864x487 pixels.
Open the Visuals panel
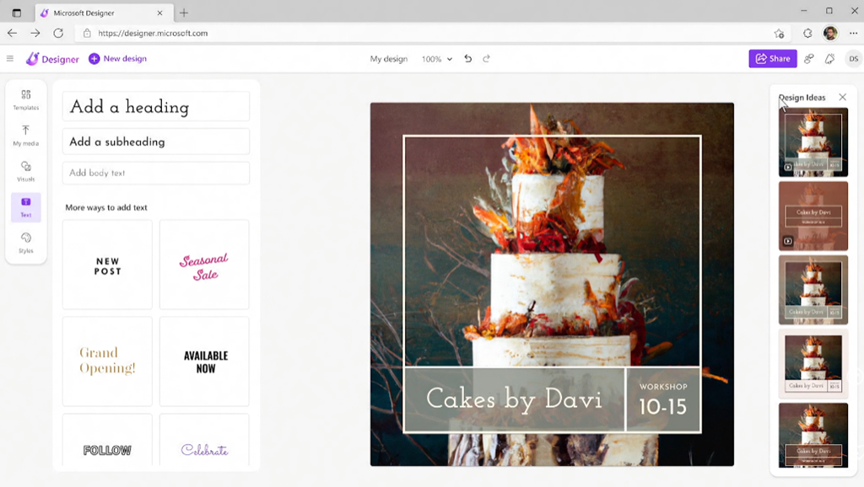(x=26, y=171)
